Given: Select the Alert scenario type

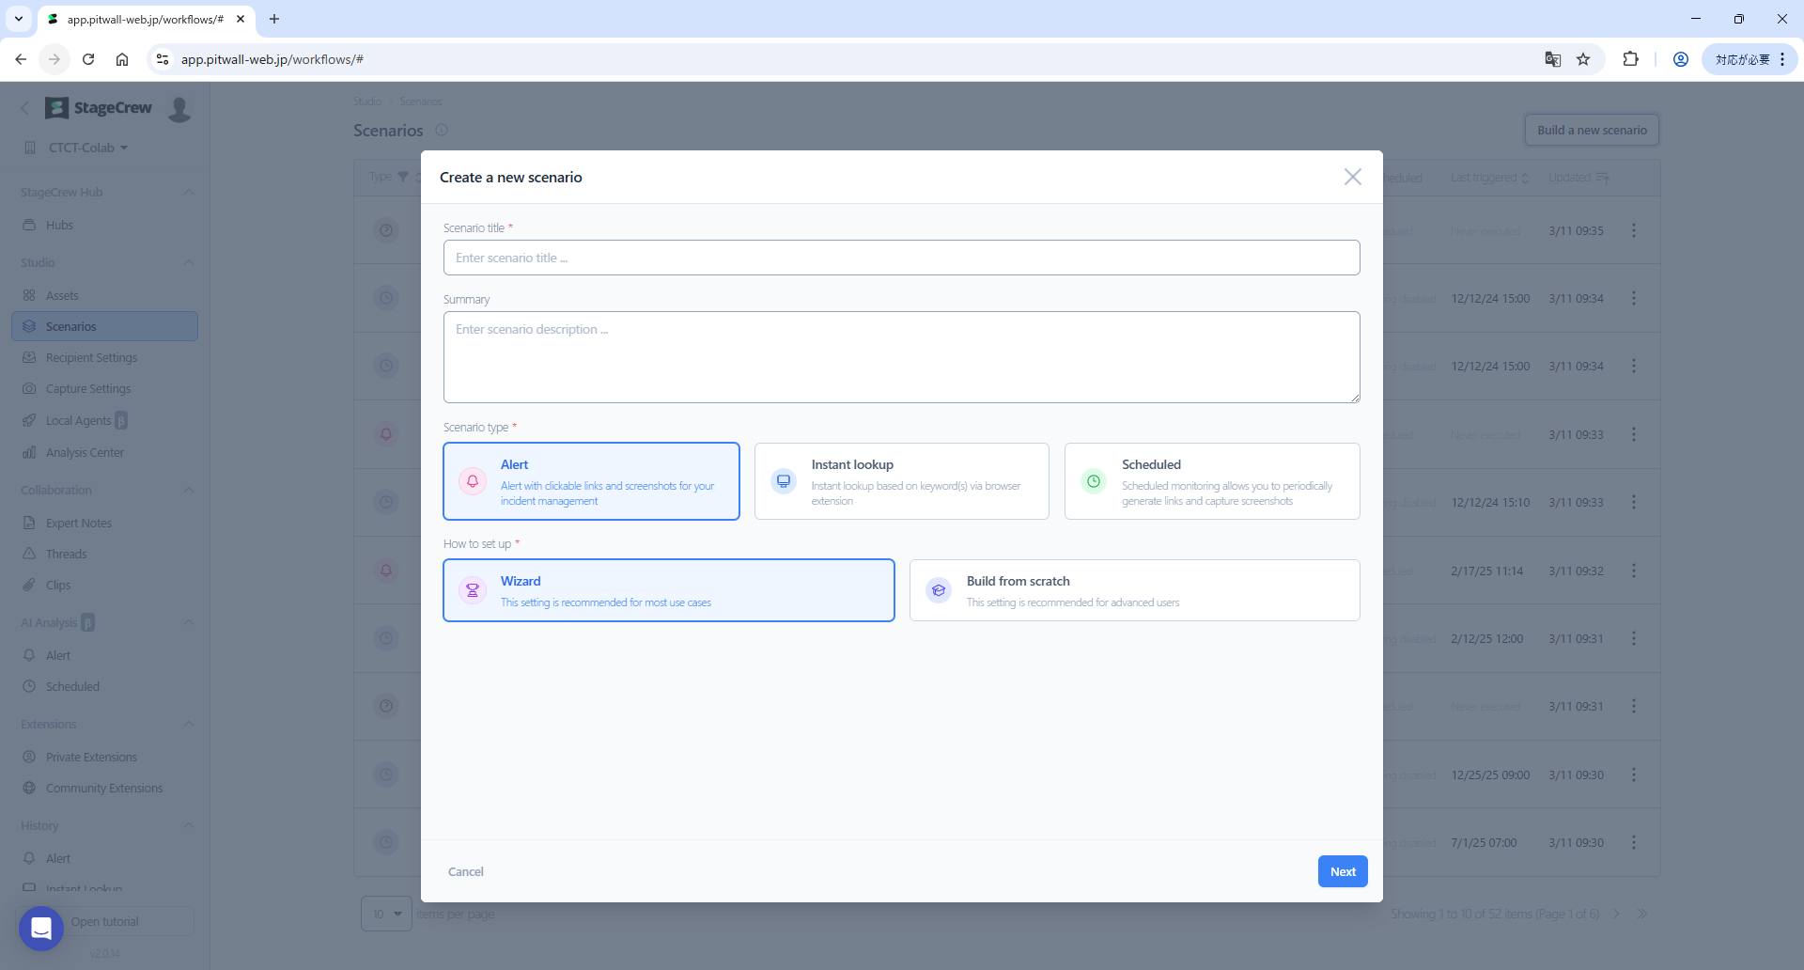Looking at the screenshot, I should [x=591, y=481].
